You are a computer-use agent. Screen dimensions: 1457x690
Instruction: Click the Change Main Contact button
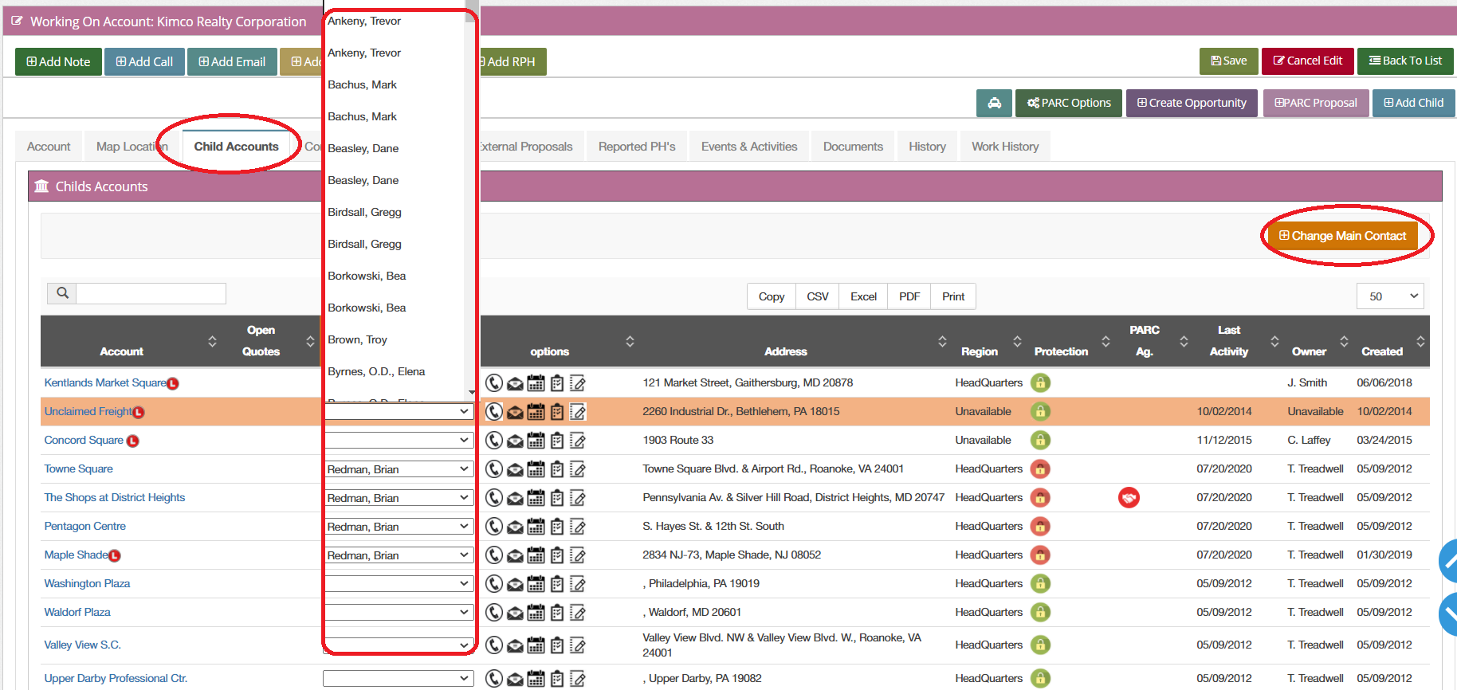click(x=1343, y=236)
